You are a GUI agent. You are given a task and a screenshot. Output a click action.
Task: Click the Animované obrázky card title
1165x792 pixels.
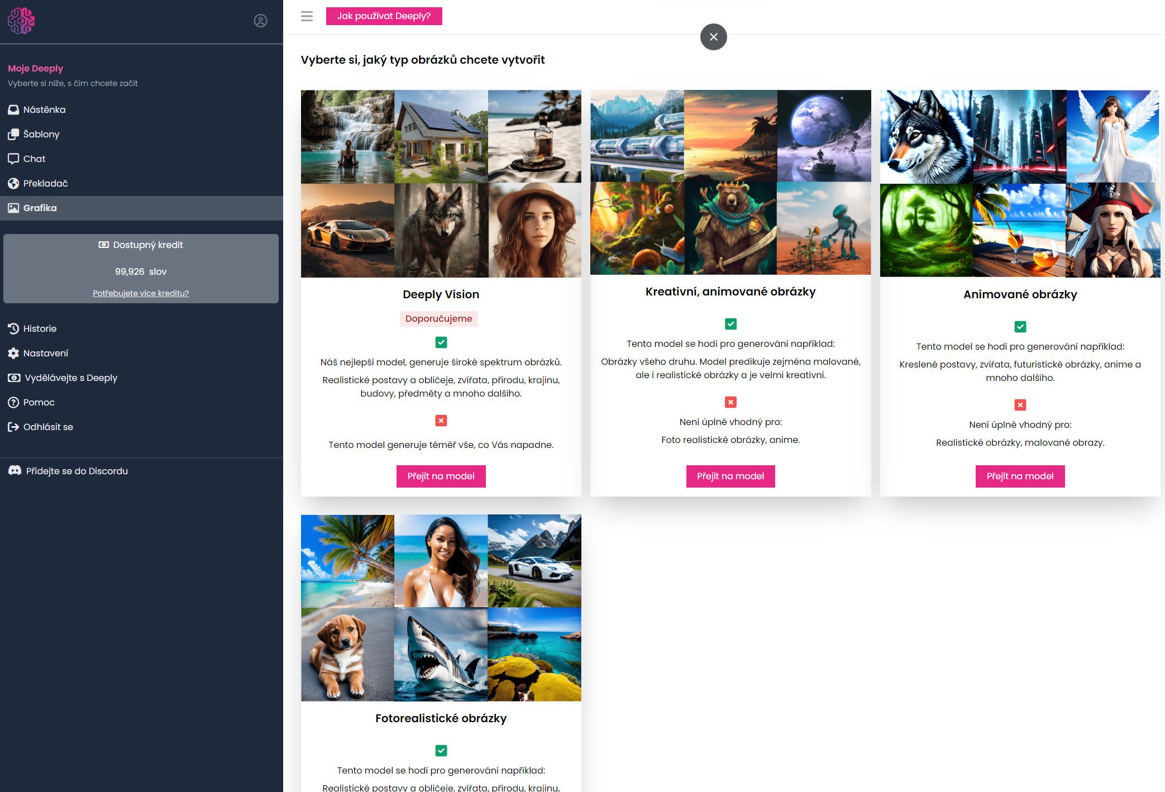tap(1020, 294)
